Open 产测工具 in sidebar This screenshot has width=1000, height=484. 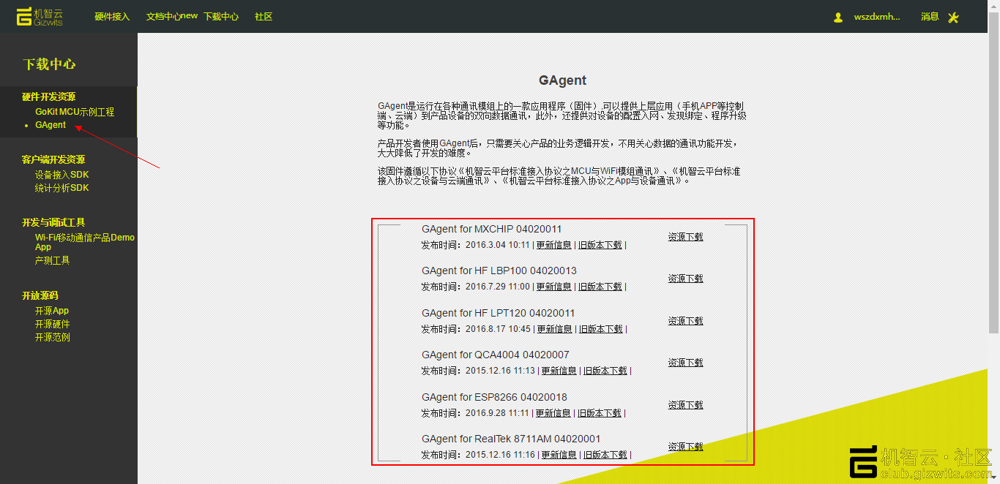pos(53,260)
